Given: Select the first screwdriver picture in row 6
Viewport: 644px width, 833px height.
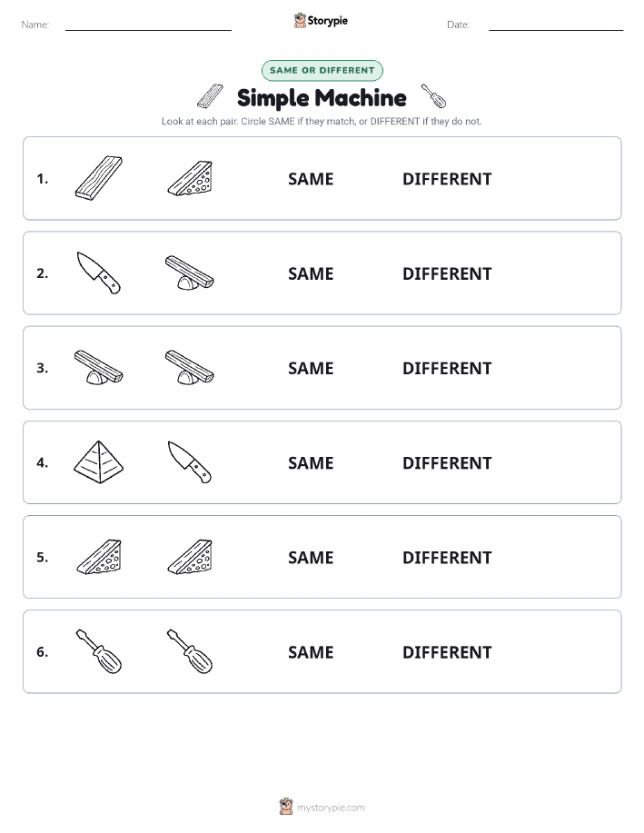Looking at the screenshot, I should (x=99, y=651).
